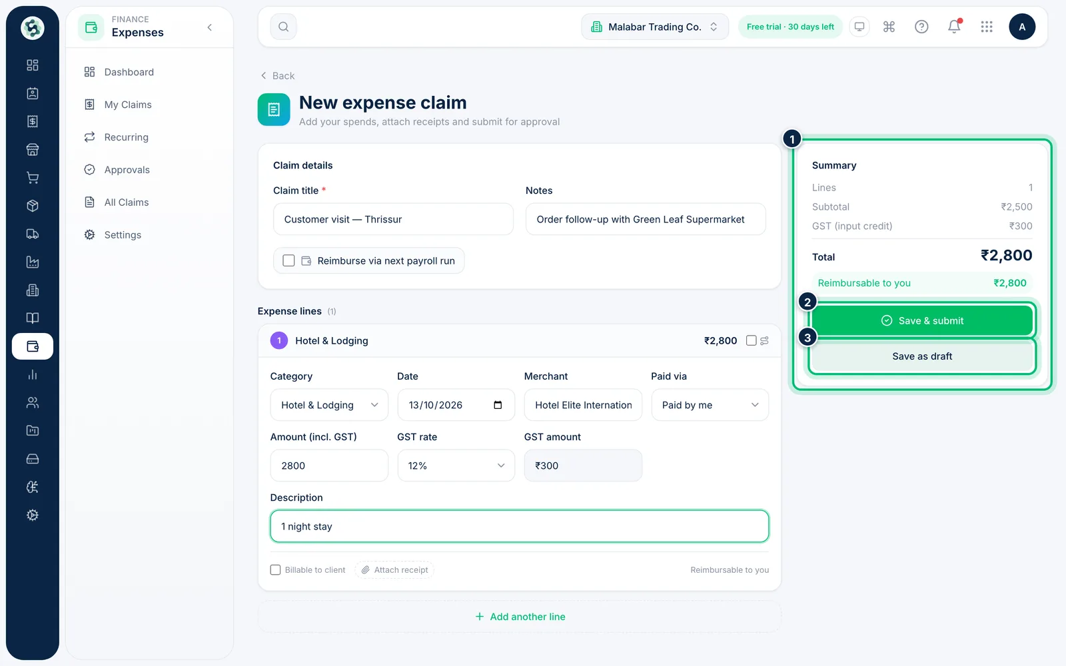This screenshot has width=1066, height=666.
Task: Click the shopping cart icon in left rail
Action: point(33,178)
